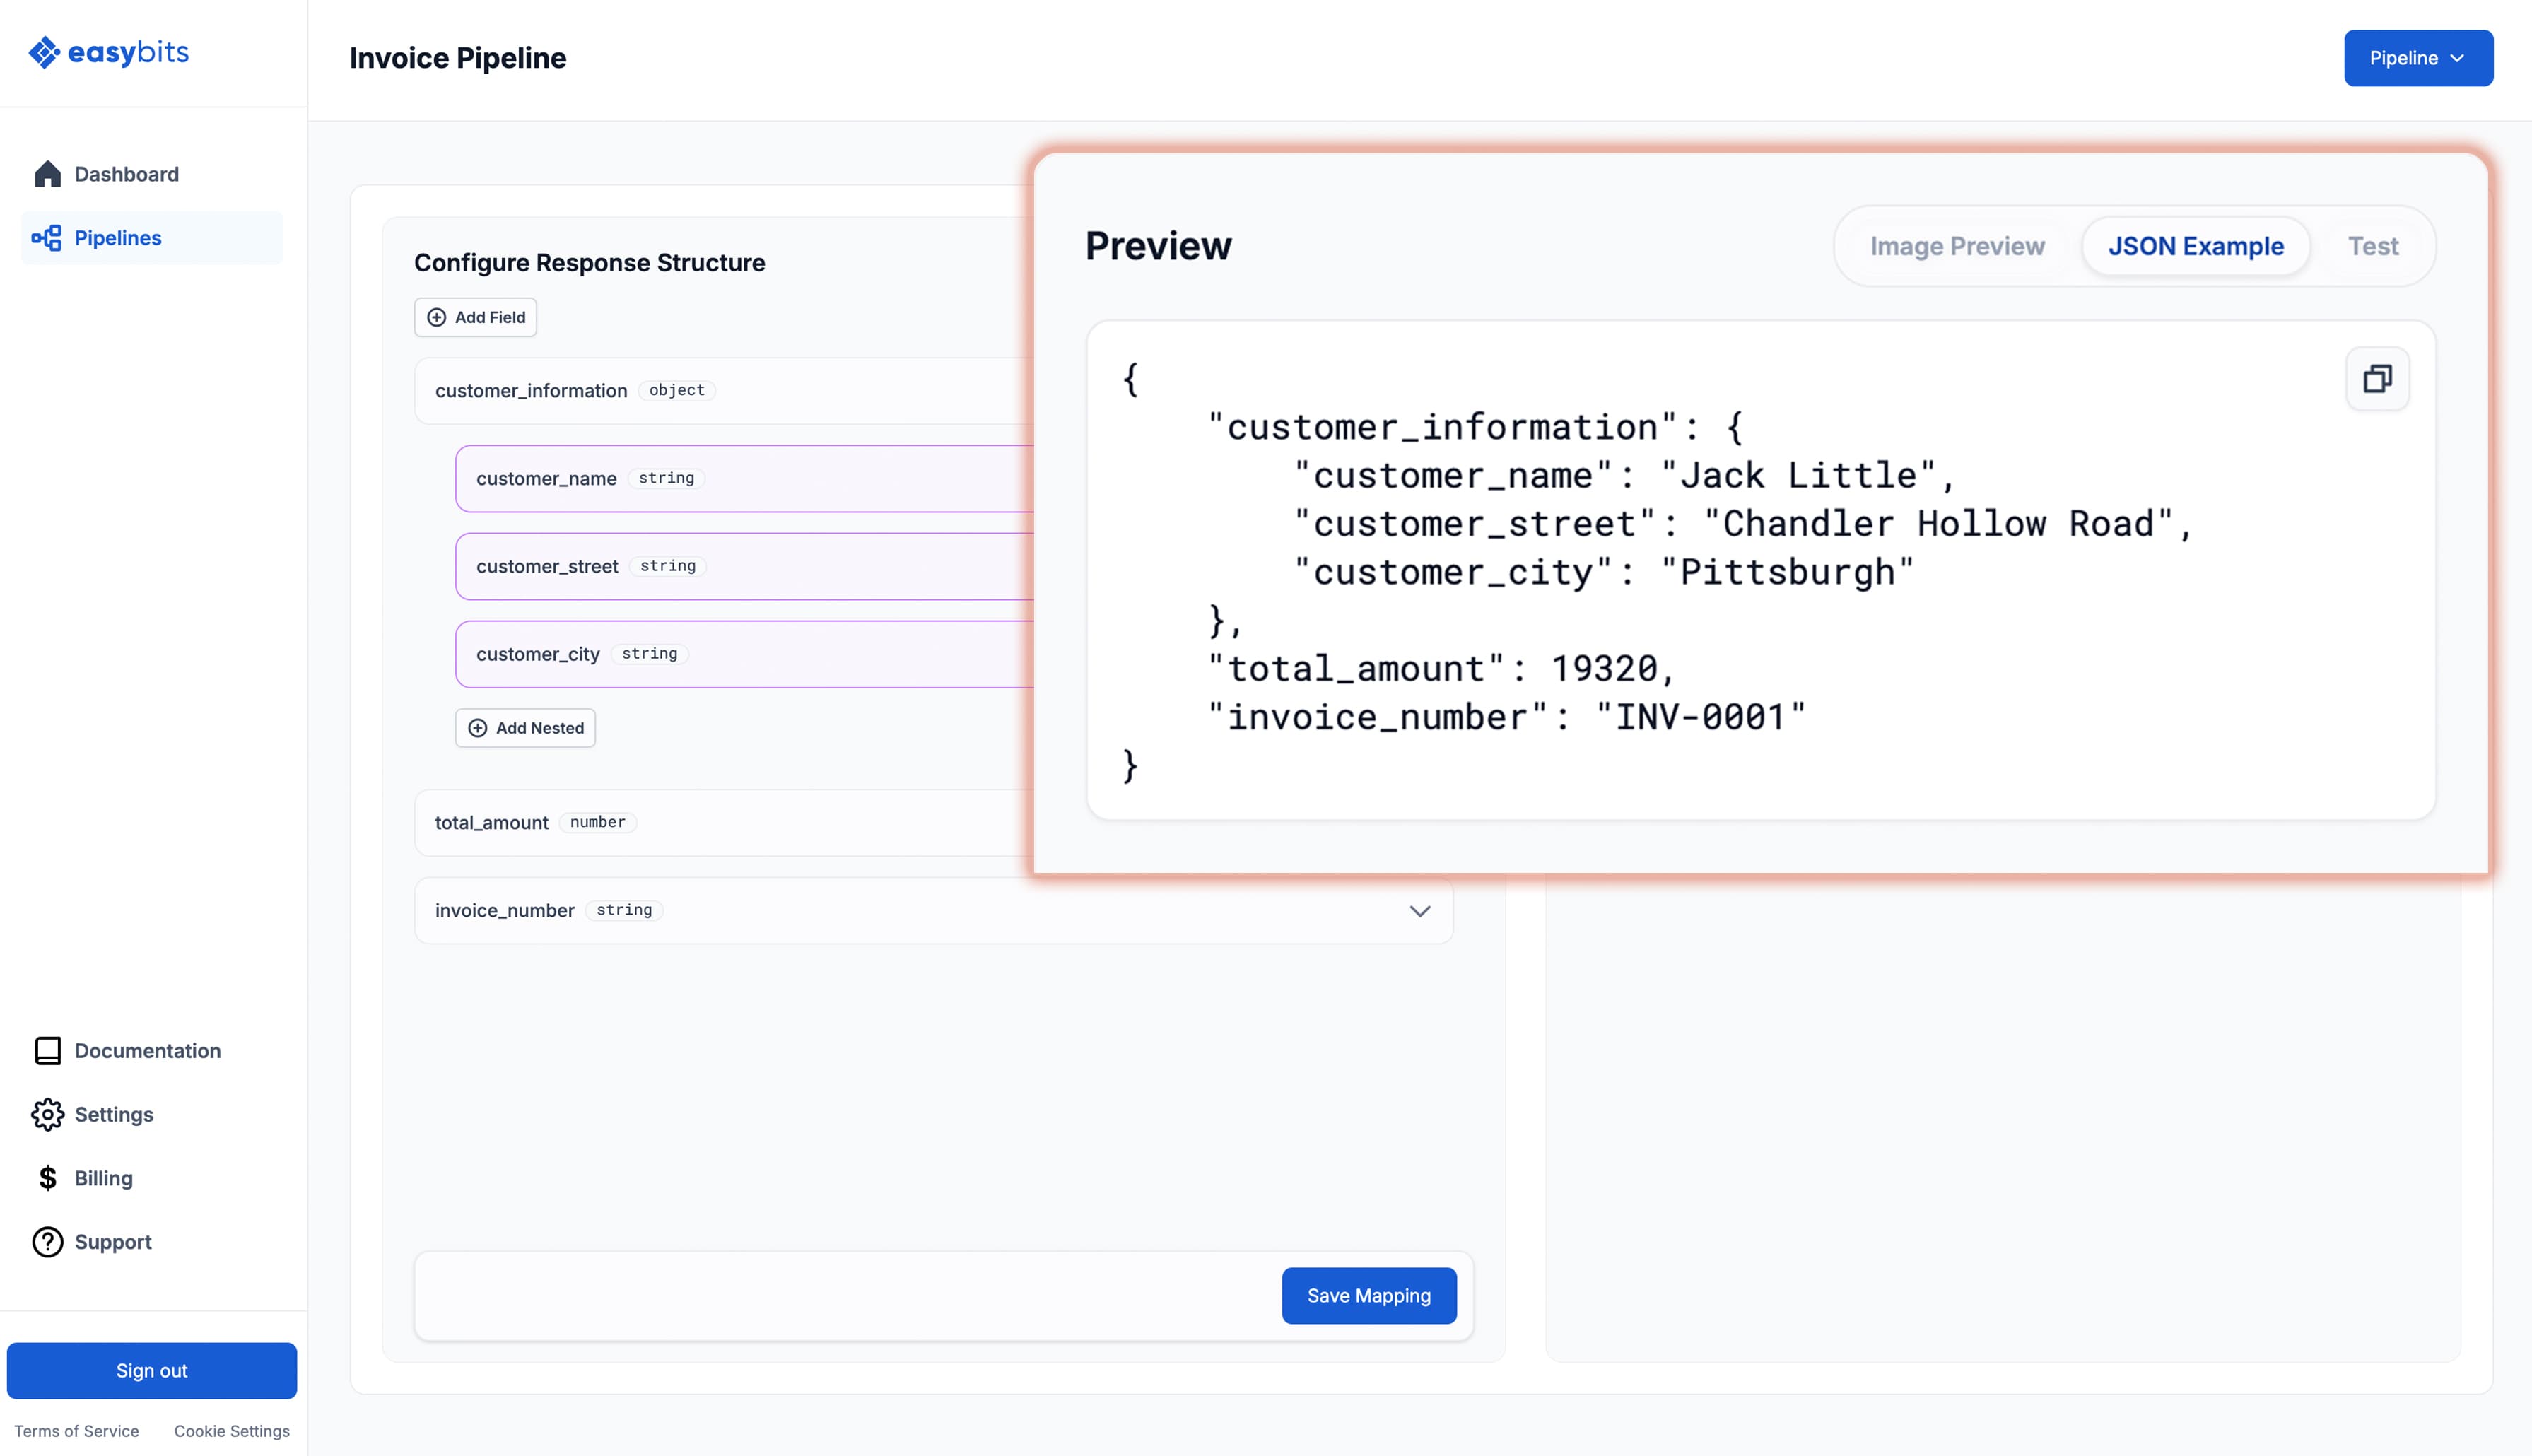
Task: Click the Support question-mark icon
Action: pos(47,1242)
